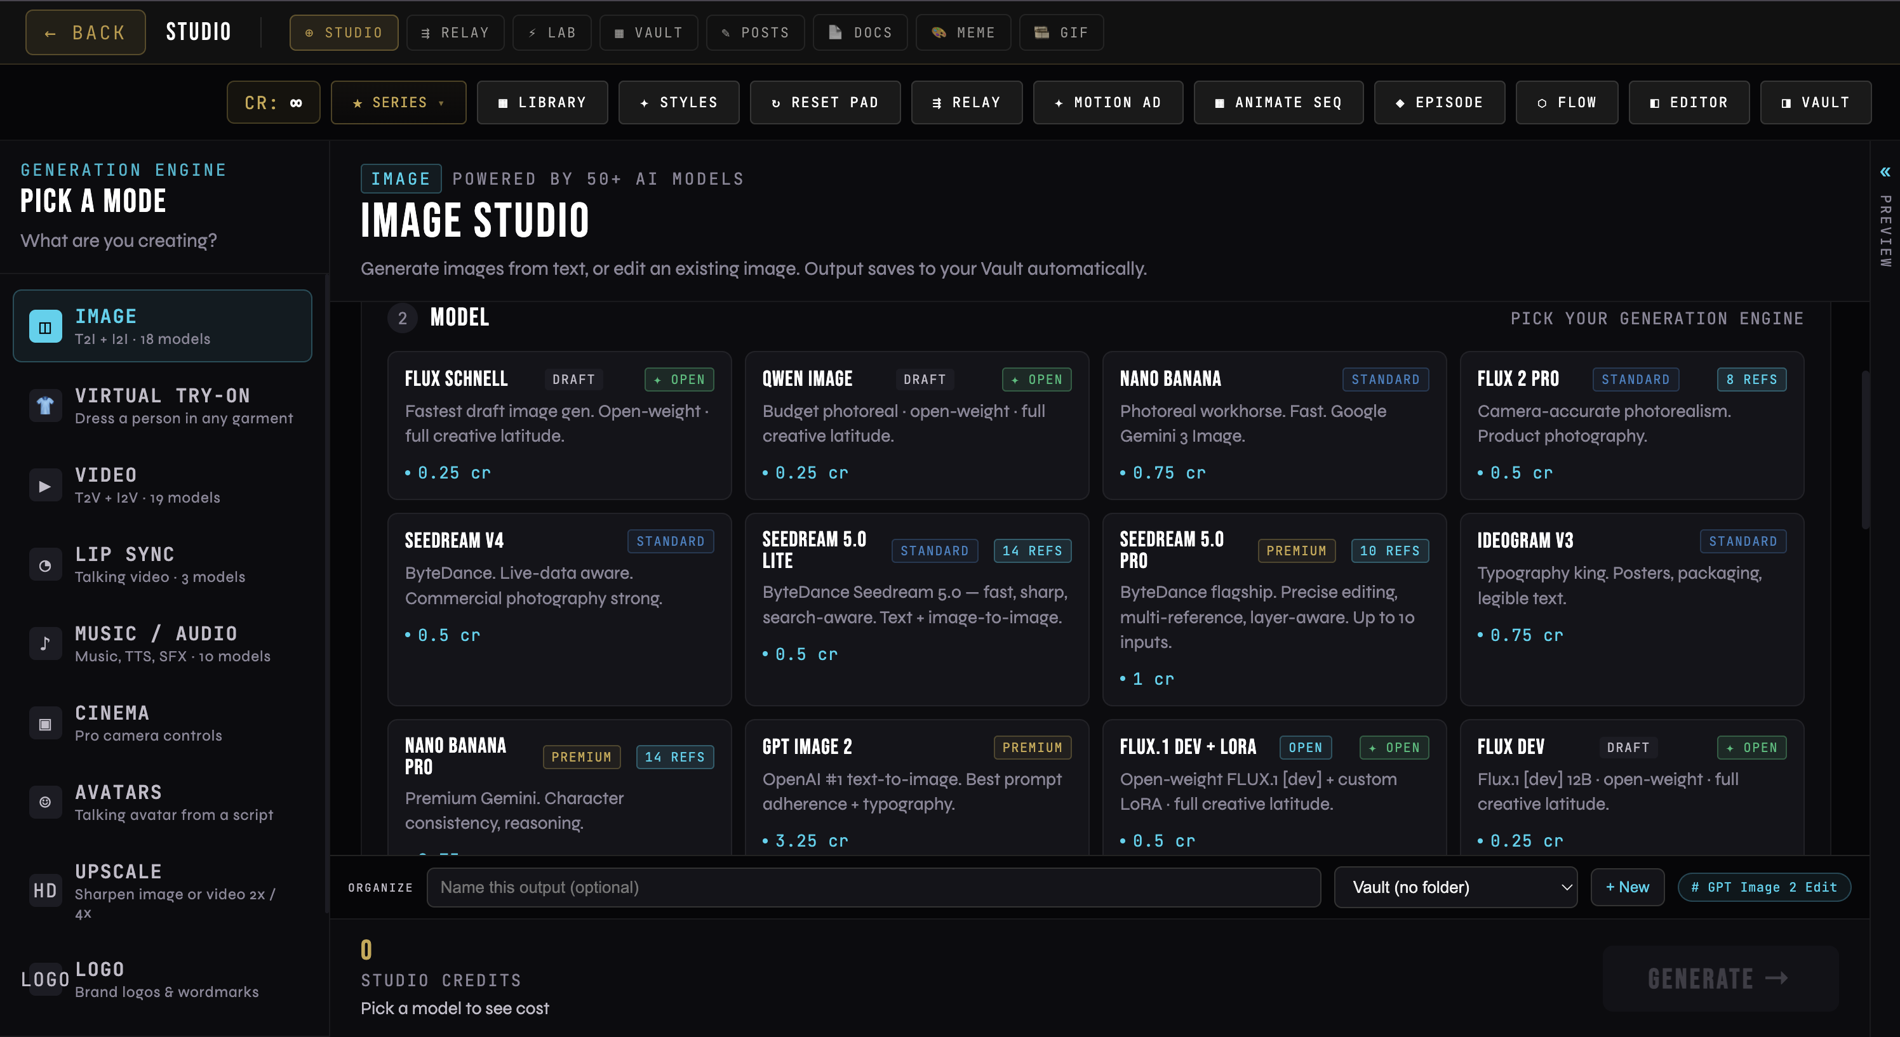Open the Vault (no folder) dropdown
Viewport: 1900px width, 1037px height.
click(1455, 887)
